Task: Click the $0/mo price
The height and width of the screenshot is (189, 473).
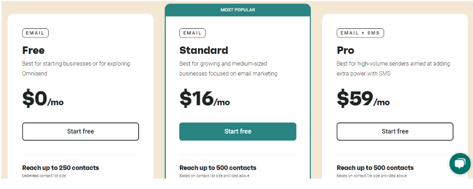Action: tap(43, 99)
